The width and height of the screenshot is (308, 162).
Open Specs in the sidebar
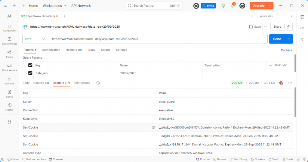point(9,94)
